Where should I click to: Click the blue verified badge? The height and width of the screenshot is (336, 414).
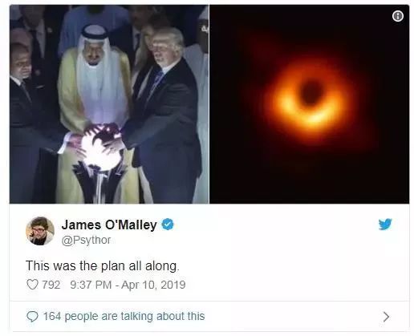[x=168, y=225]
